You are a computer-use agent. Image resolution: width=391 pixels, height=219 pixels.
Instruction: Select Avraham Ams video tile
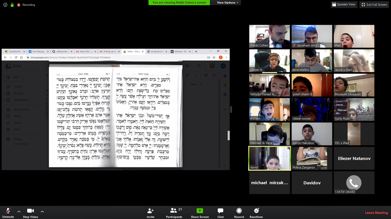[312, 36]
